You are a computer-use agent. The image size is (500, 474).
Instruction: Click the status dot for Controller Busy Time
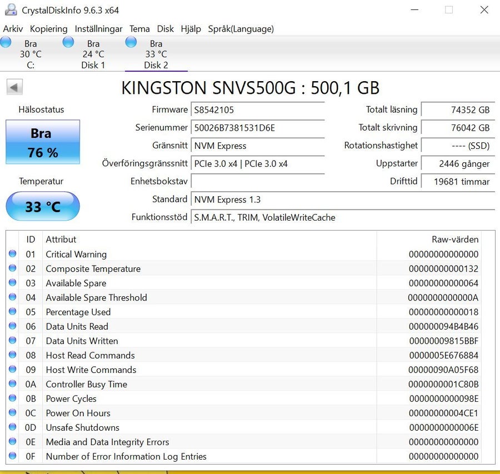[12, 383]
